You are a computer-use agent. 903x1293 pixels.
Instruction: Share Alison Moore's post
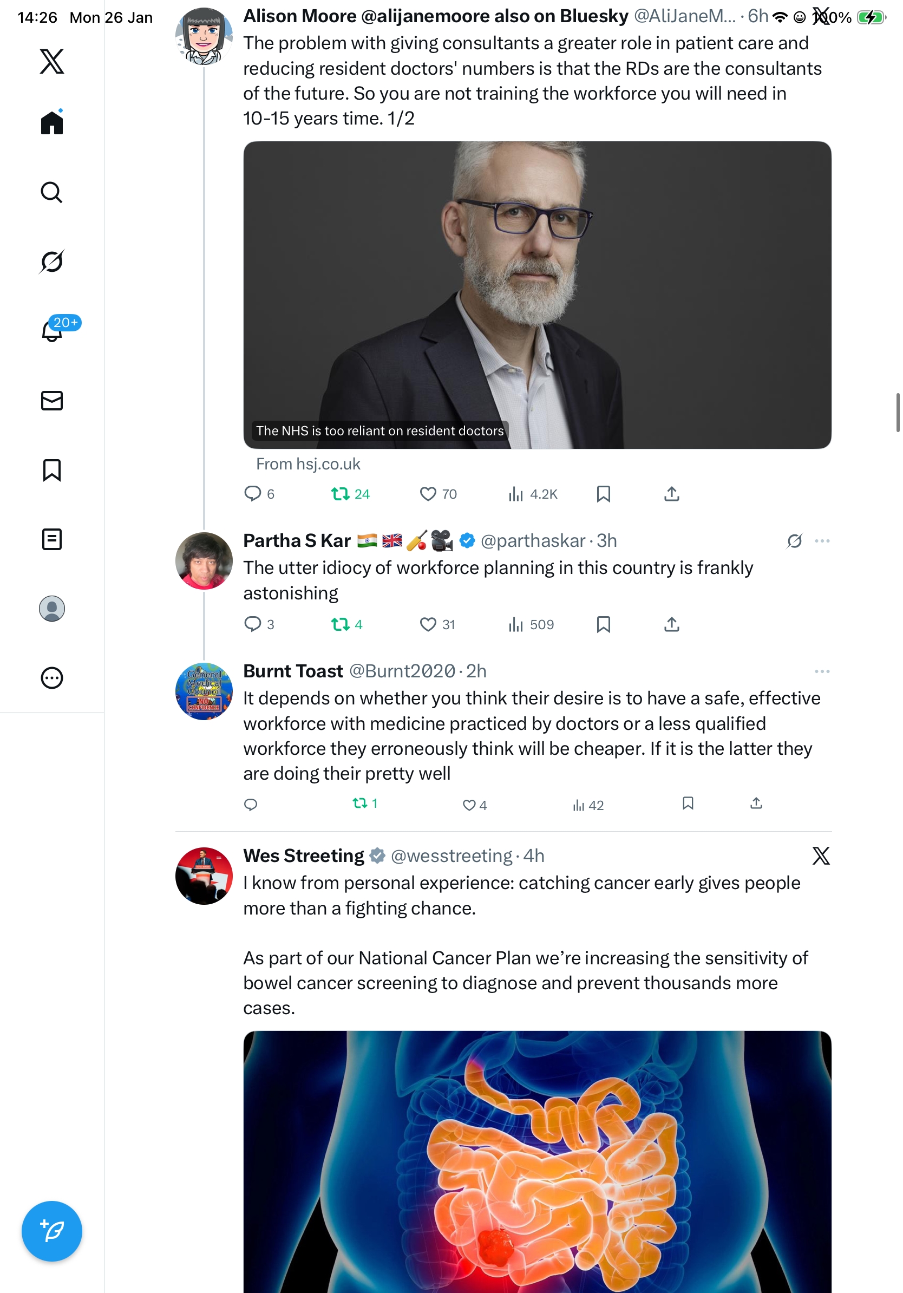[x=672, y=494]
